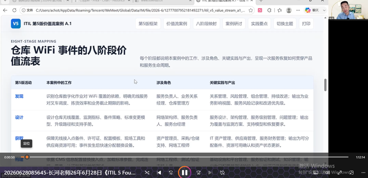Click the 关键实践与产出 column header
The image size is (368, 178).
tap(222, 83)
